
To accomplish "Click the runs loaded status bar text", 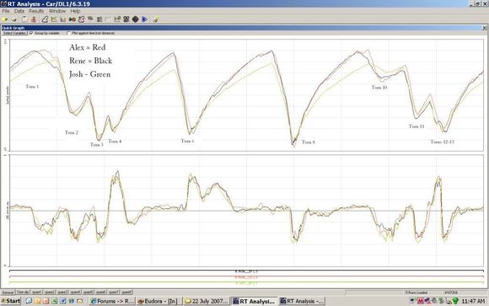I will [416, 293].
